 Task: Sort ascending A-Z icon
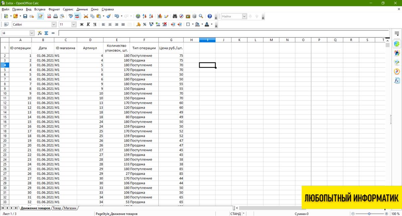pyautogui.click(x=145, y=16)
